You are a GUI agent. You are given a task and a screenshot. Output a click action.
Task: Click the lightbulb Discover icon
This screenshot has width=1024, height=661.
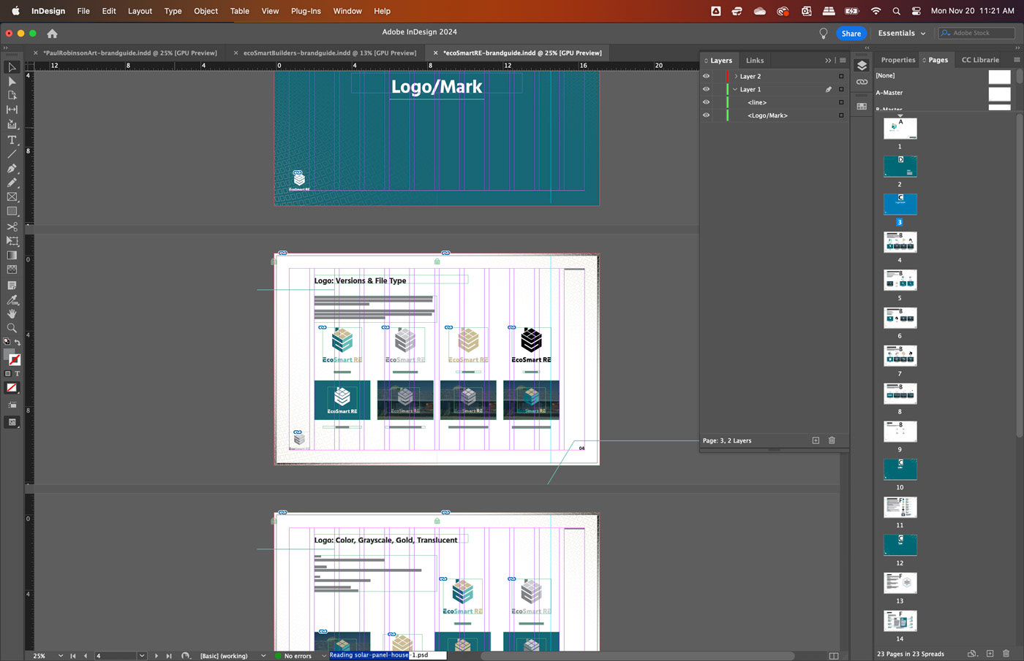tap(823, 34)
